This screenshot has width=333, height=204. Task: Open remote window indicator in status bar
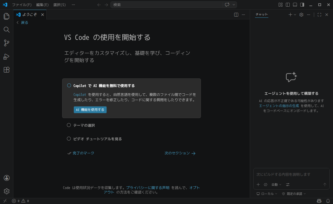(x=5, y=201)
